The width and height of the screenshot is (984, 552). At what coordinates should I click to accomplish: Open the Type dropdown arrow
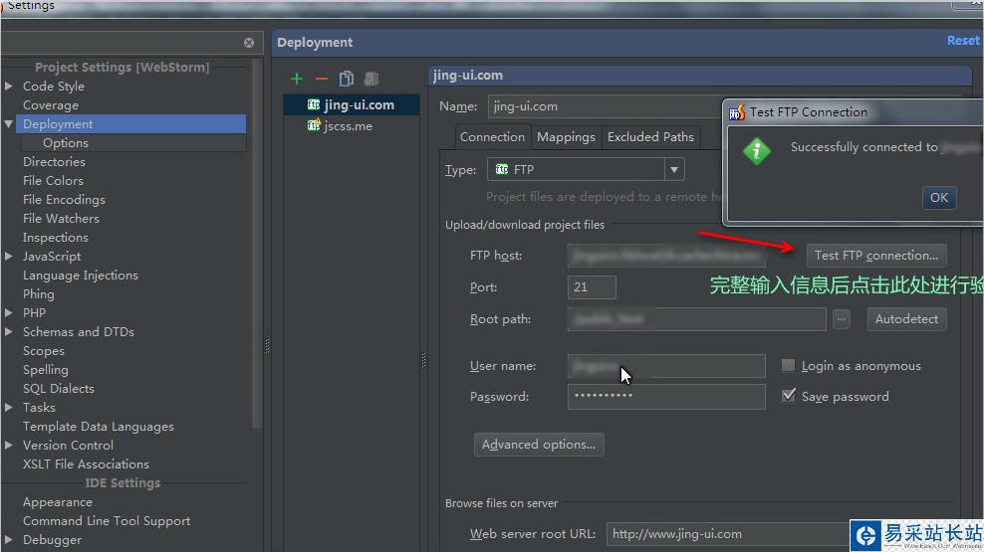(674, 170)
